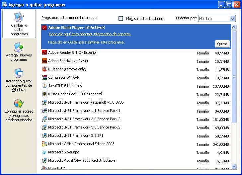Click the K-Lite Codec Pack icon
The image size is (242, 175).
pos(44,94)
